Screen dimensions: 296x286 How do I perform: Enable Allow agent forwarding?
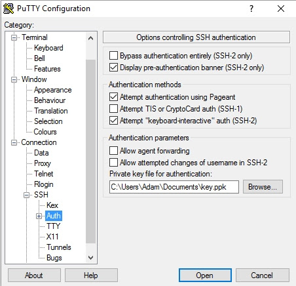[113, 151]
